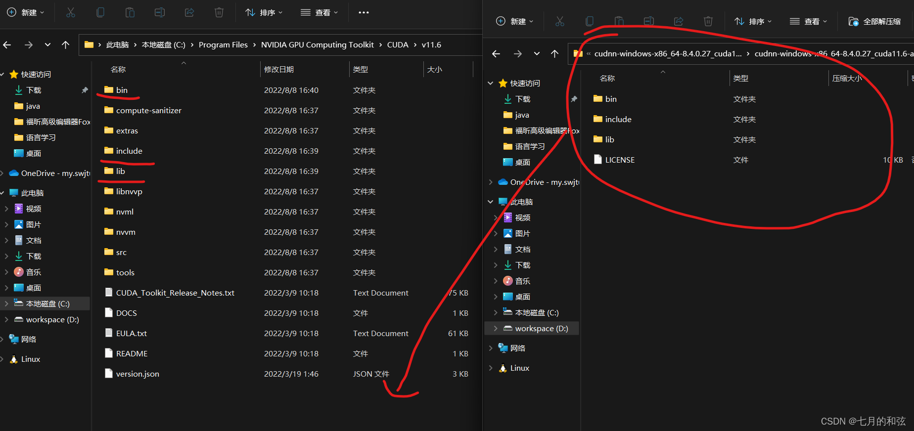The height and width of the screenshot is (431, 914).
Task: Go forward in left CUDA window
Action: [29, 45]
